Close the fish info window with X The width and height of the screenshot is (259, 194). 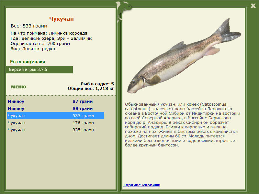(253, 6)
